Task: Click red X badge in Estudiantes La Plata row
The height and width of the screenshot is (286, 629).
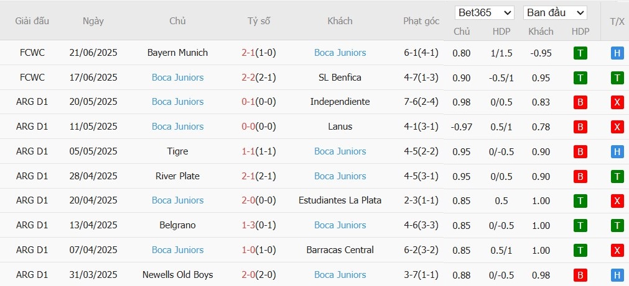Action: click(617, 201)
